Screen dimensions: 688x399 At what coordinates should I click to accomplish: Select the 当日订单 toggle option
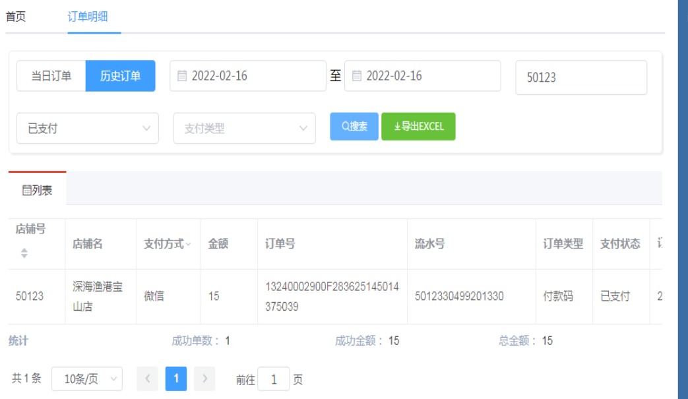pyautogui.click(x=51, y=76)
